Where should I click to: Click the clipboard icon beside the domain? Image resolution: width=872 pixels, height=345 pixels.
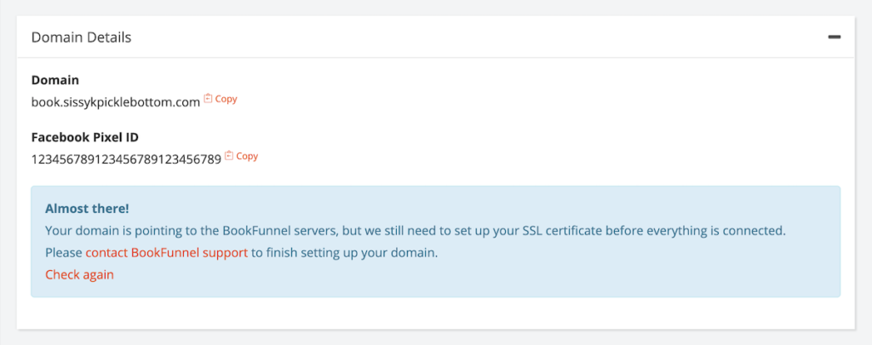coord(208,99)
